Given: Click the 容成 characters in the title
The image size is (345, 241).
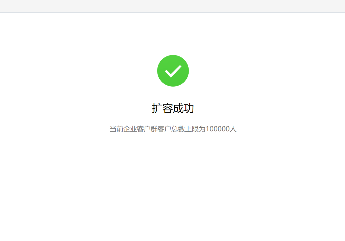Looking at the screenshot, I should click(173, 108).
